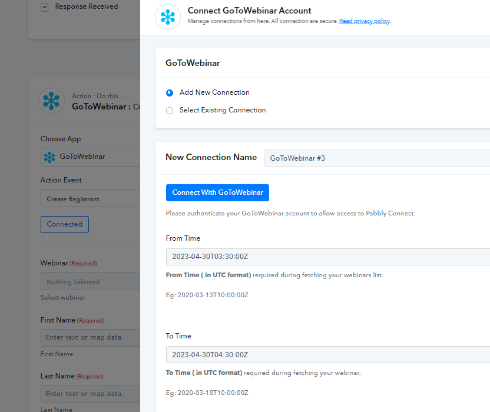The width and height of the screenshot is (490, 412).
Task: Click the Last Name input field
Action: (90, 394)
